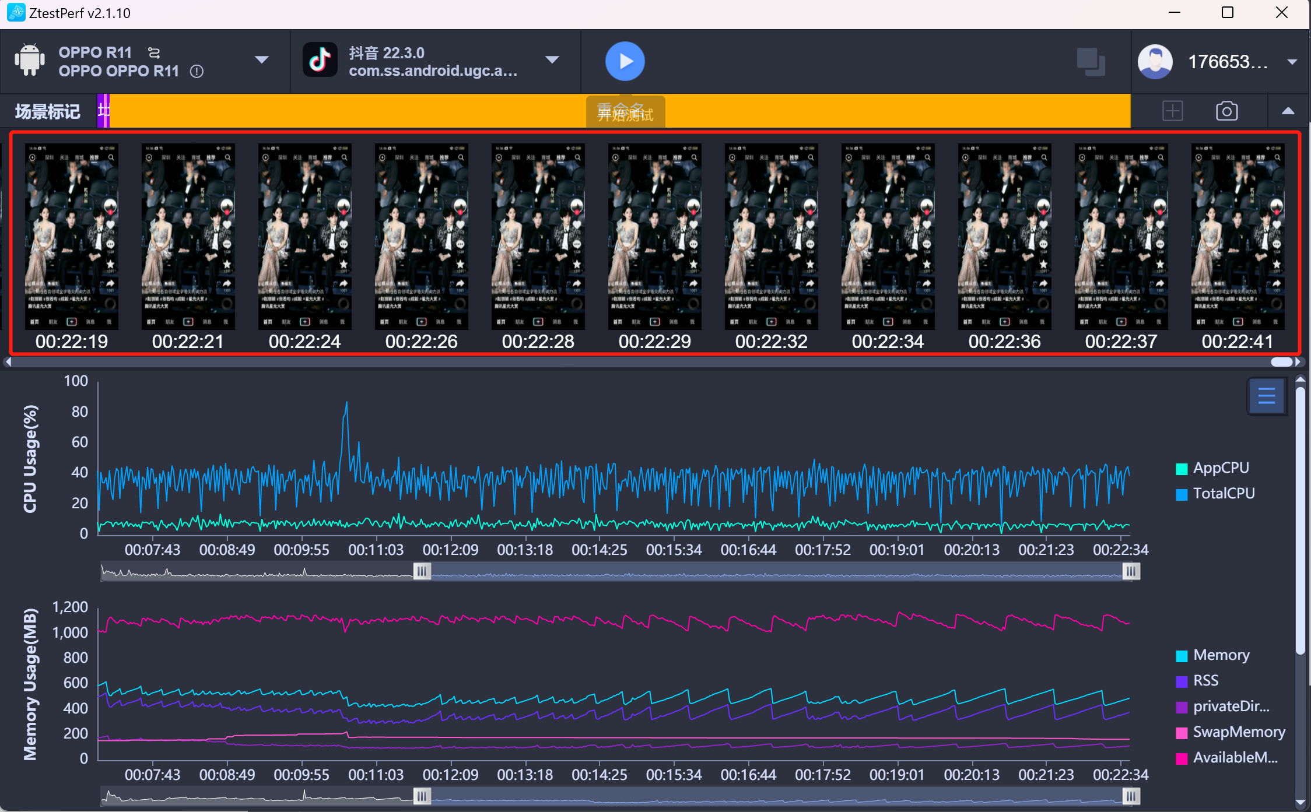Image resolution: width=1311 pixels, height=812 pixels.
Task: Click the thumbnail strip right scroll arrow
Action: [1298, 362]
